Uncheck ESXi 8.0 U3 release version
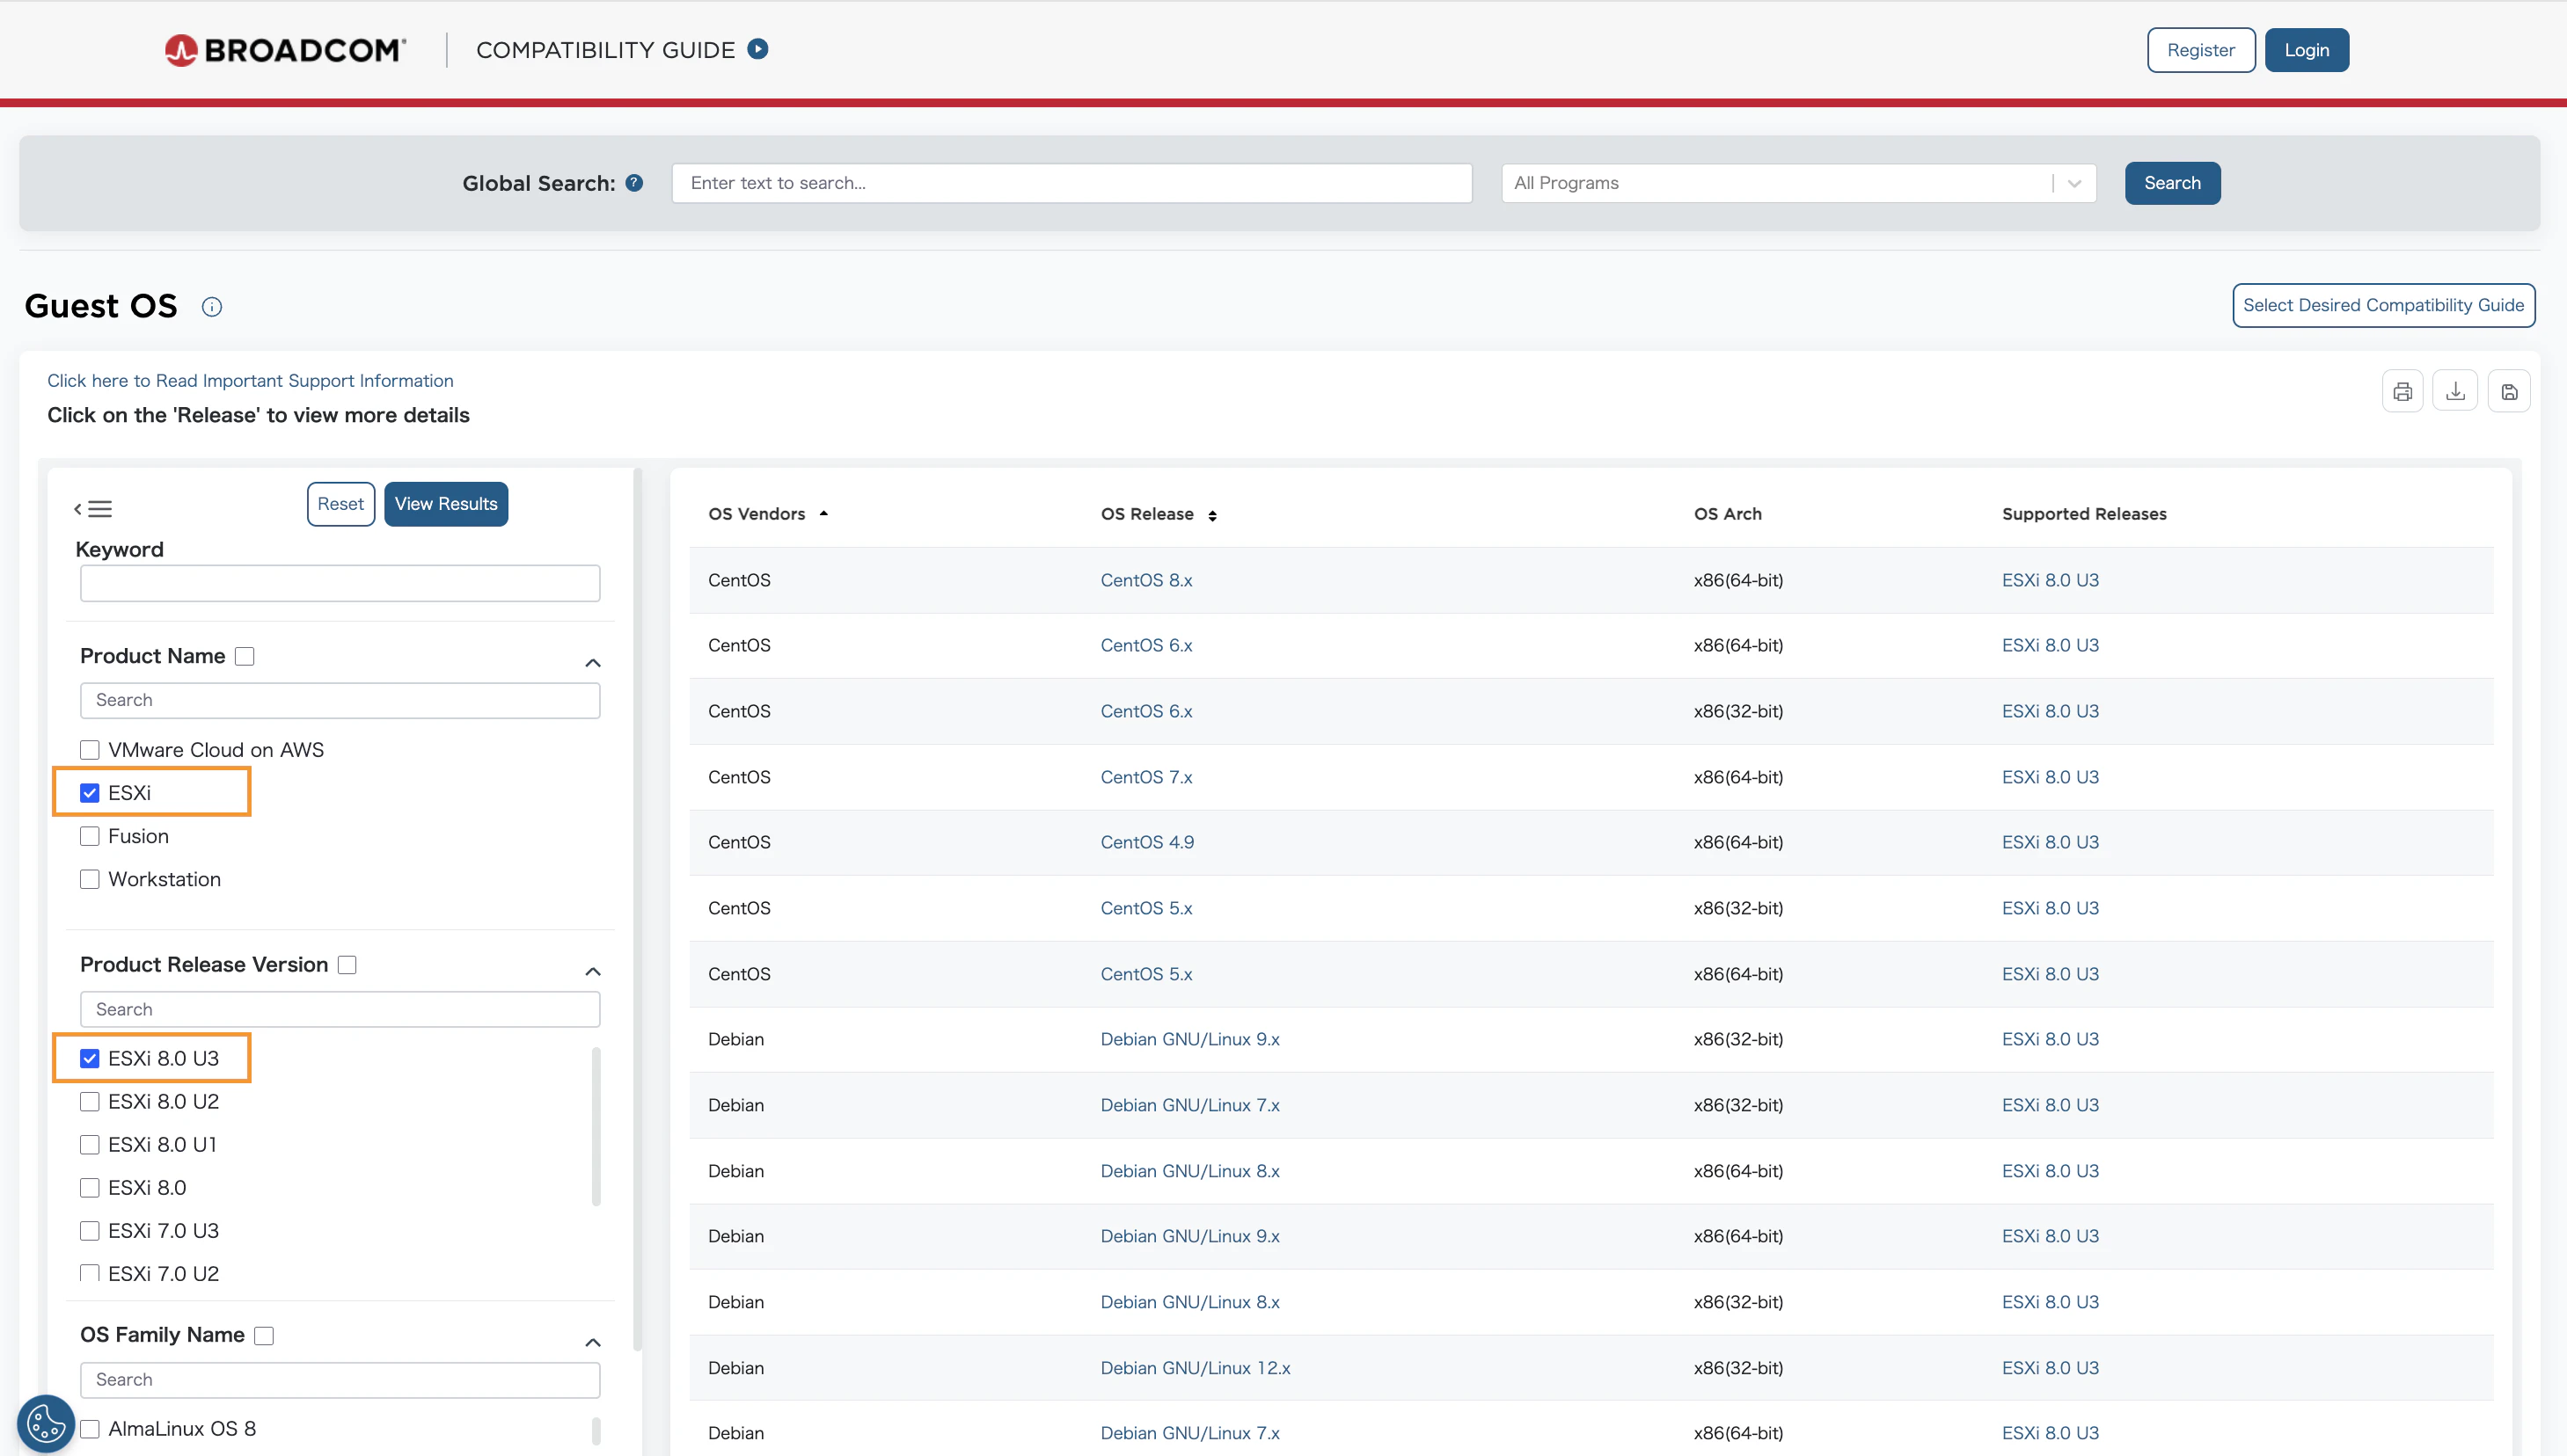The width and height of the screenshot is (2567, 1456). (90, 1058)
